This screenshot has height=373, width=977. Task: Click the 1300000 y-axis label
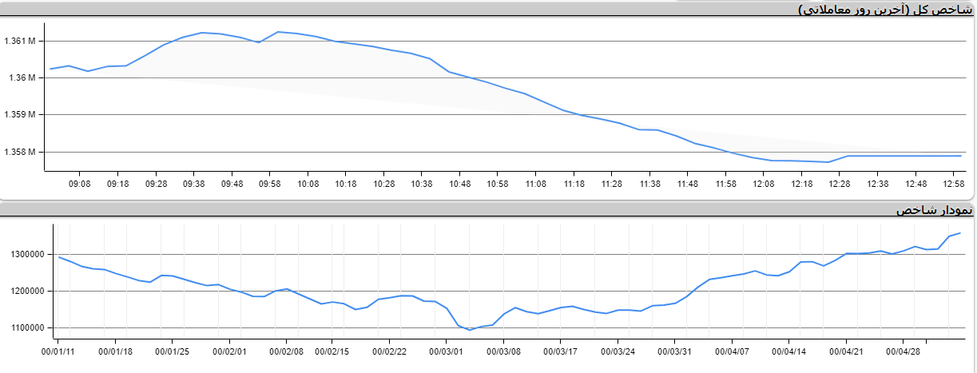point(26,254)
